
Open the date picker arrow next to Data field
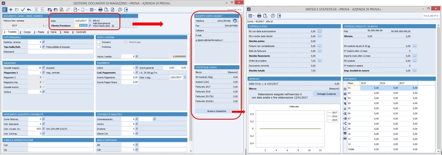90,21
